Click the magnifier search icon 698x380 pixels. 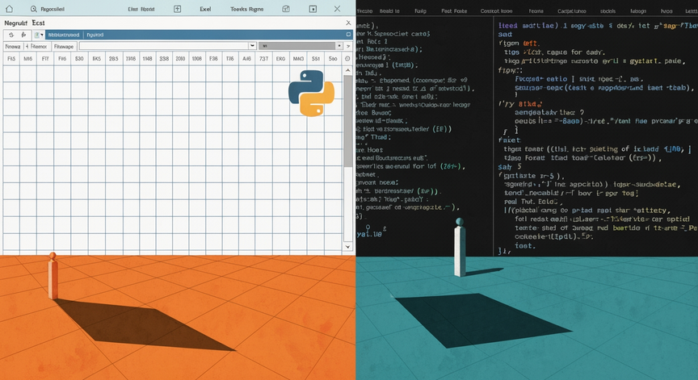tap(34, 9)
